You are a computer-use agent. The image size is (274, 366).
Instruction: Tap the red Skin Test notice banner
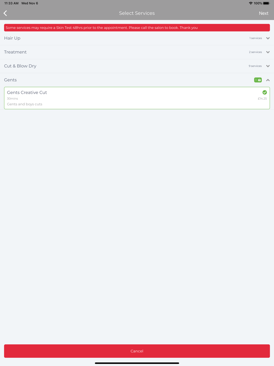137,28
